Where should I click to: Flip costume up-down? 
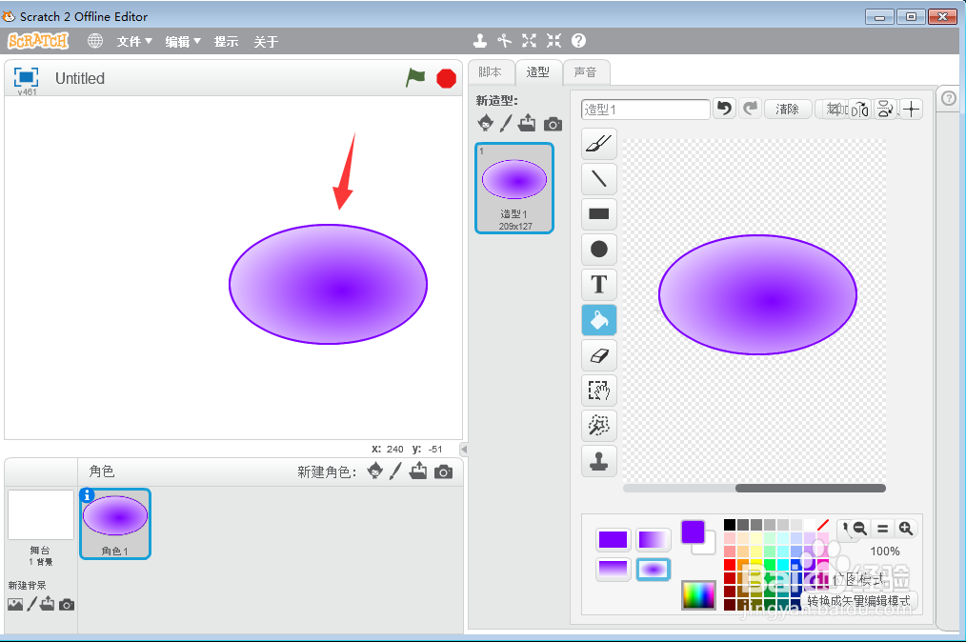[x=885, y=109]
